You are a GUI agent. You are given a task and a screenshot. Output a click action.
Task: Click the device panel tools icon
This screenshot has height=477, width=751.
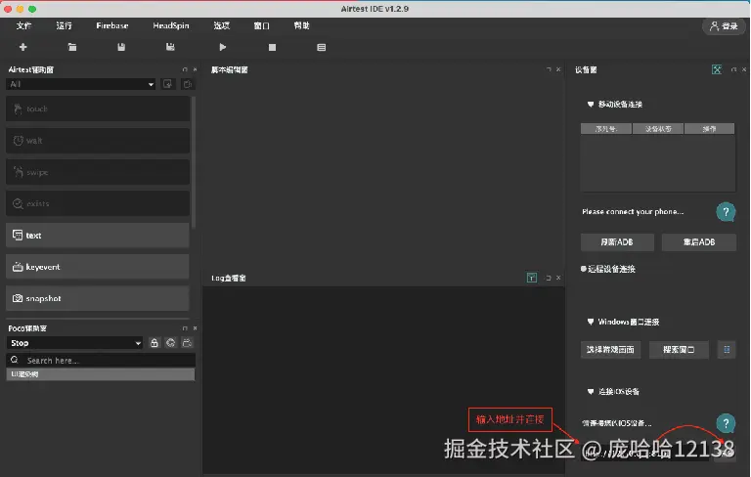[x=717, y=69]
